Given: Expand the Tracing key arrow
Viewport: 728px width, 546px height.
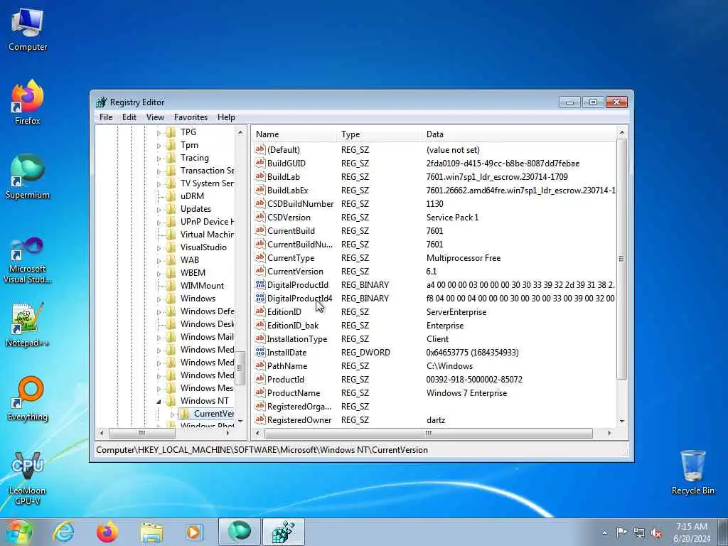Looking at the screenshot, I should (159, 159).
